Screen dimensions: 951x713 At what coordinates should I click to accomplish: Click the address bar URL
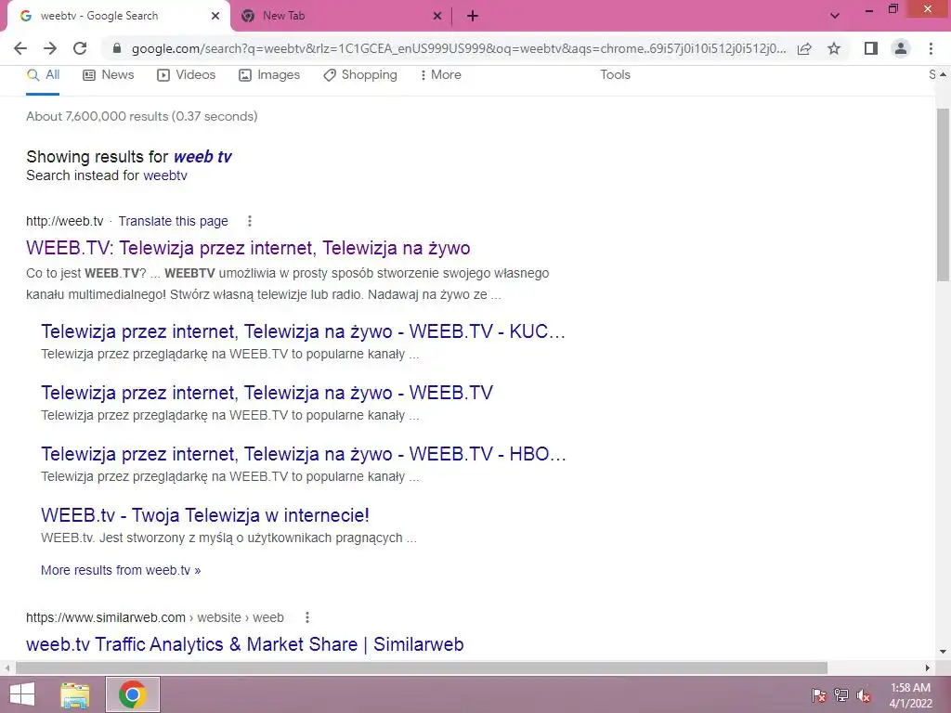click(x=459, y=48)
